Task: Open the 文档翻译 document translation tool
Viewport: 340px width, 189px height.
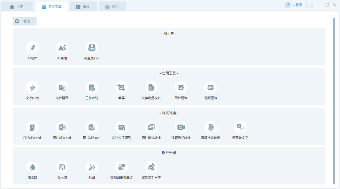Action: point(62,88)
